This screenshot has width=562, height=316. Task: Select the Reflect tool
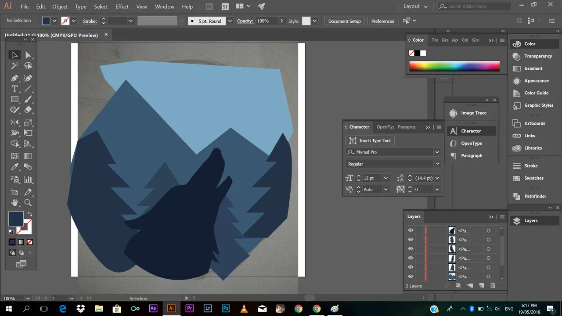[14, 122]
